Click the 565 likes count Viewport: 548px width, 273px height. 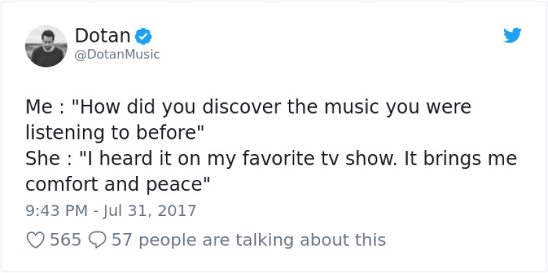65,239
